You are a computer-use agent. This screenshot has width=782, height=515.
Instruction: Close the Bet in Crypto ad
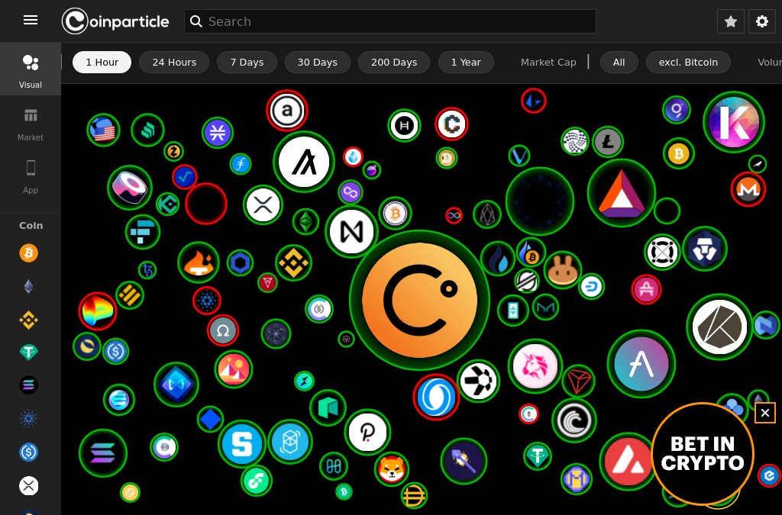click(765, 413)
